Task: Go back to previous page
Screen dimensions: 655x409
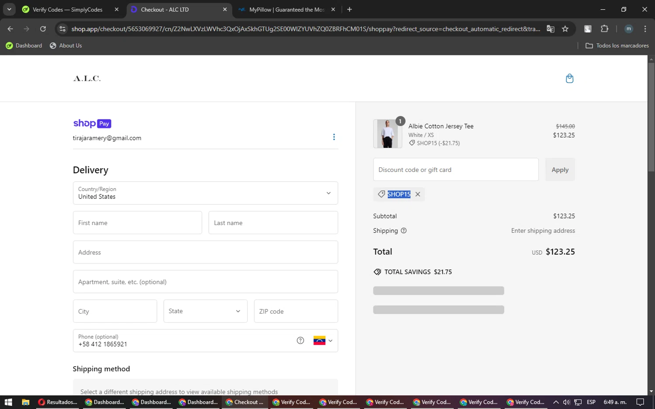Action: [10, 29]
